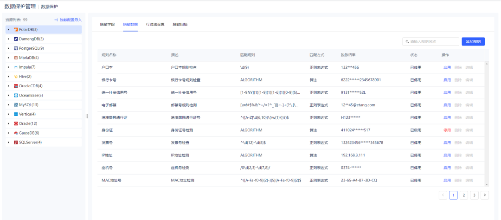The width and height of the screenshot is (501, 220).
Task: Click the 脱敏配置导入 import icon
Action: pos(56,20)
